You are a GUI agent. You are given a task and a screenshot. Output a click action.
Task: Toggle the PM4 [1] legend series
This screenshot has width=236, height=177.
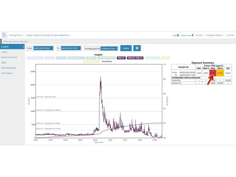point(121,58)
